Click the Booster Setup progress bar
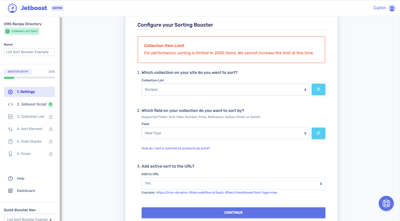Image resolution: width=400 pixels, height=221 pixels. pos(29,77)
